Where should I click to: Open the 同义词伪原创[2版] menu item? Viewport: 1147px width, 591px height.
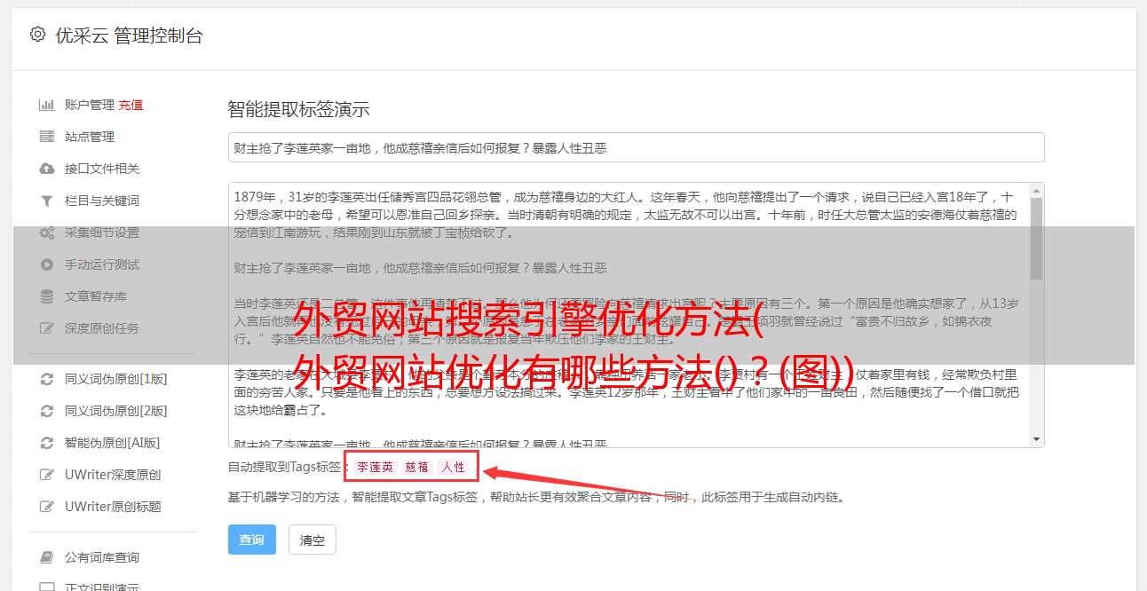coord(115,411)
